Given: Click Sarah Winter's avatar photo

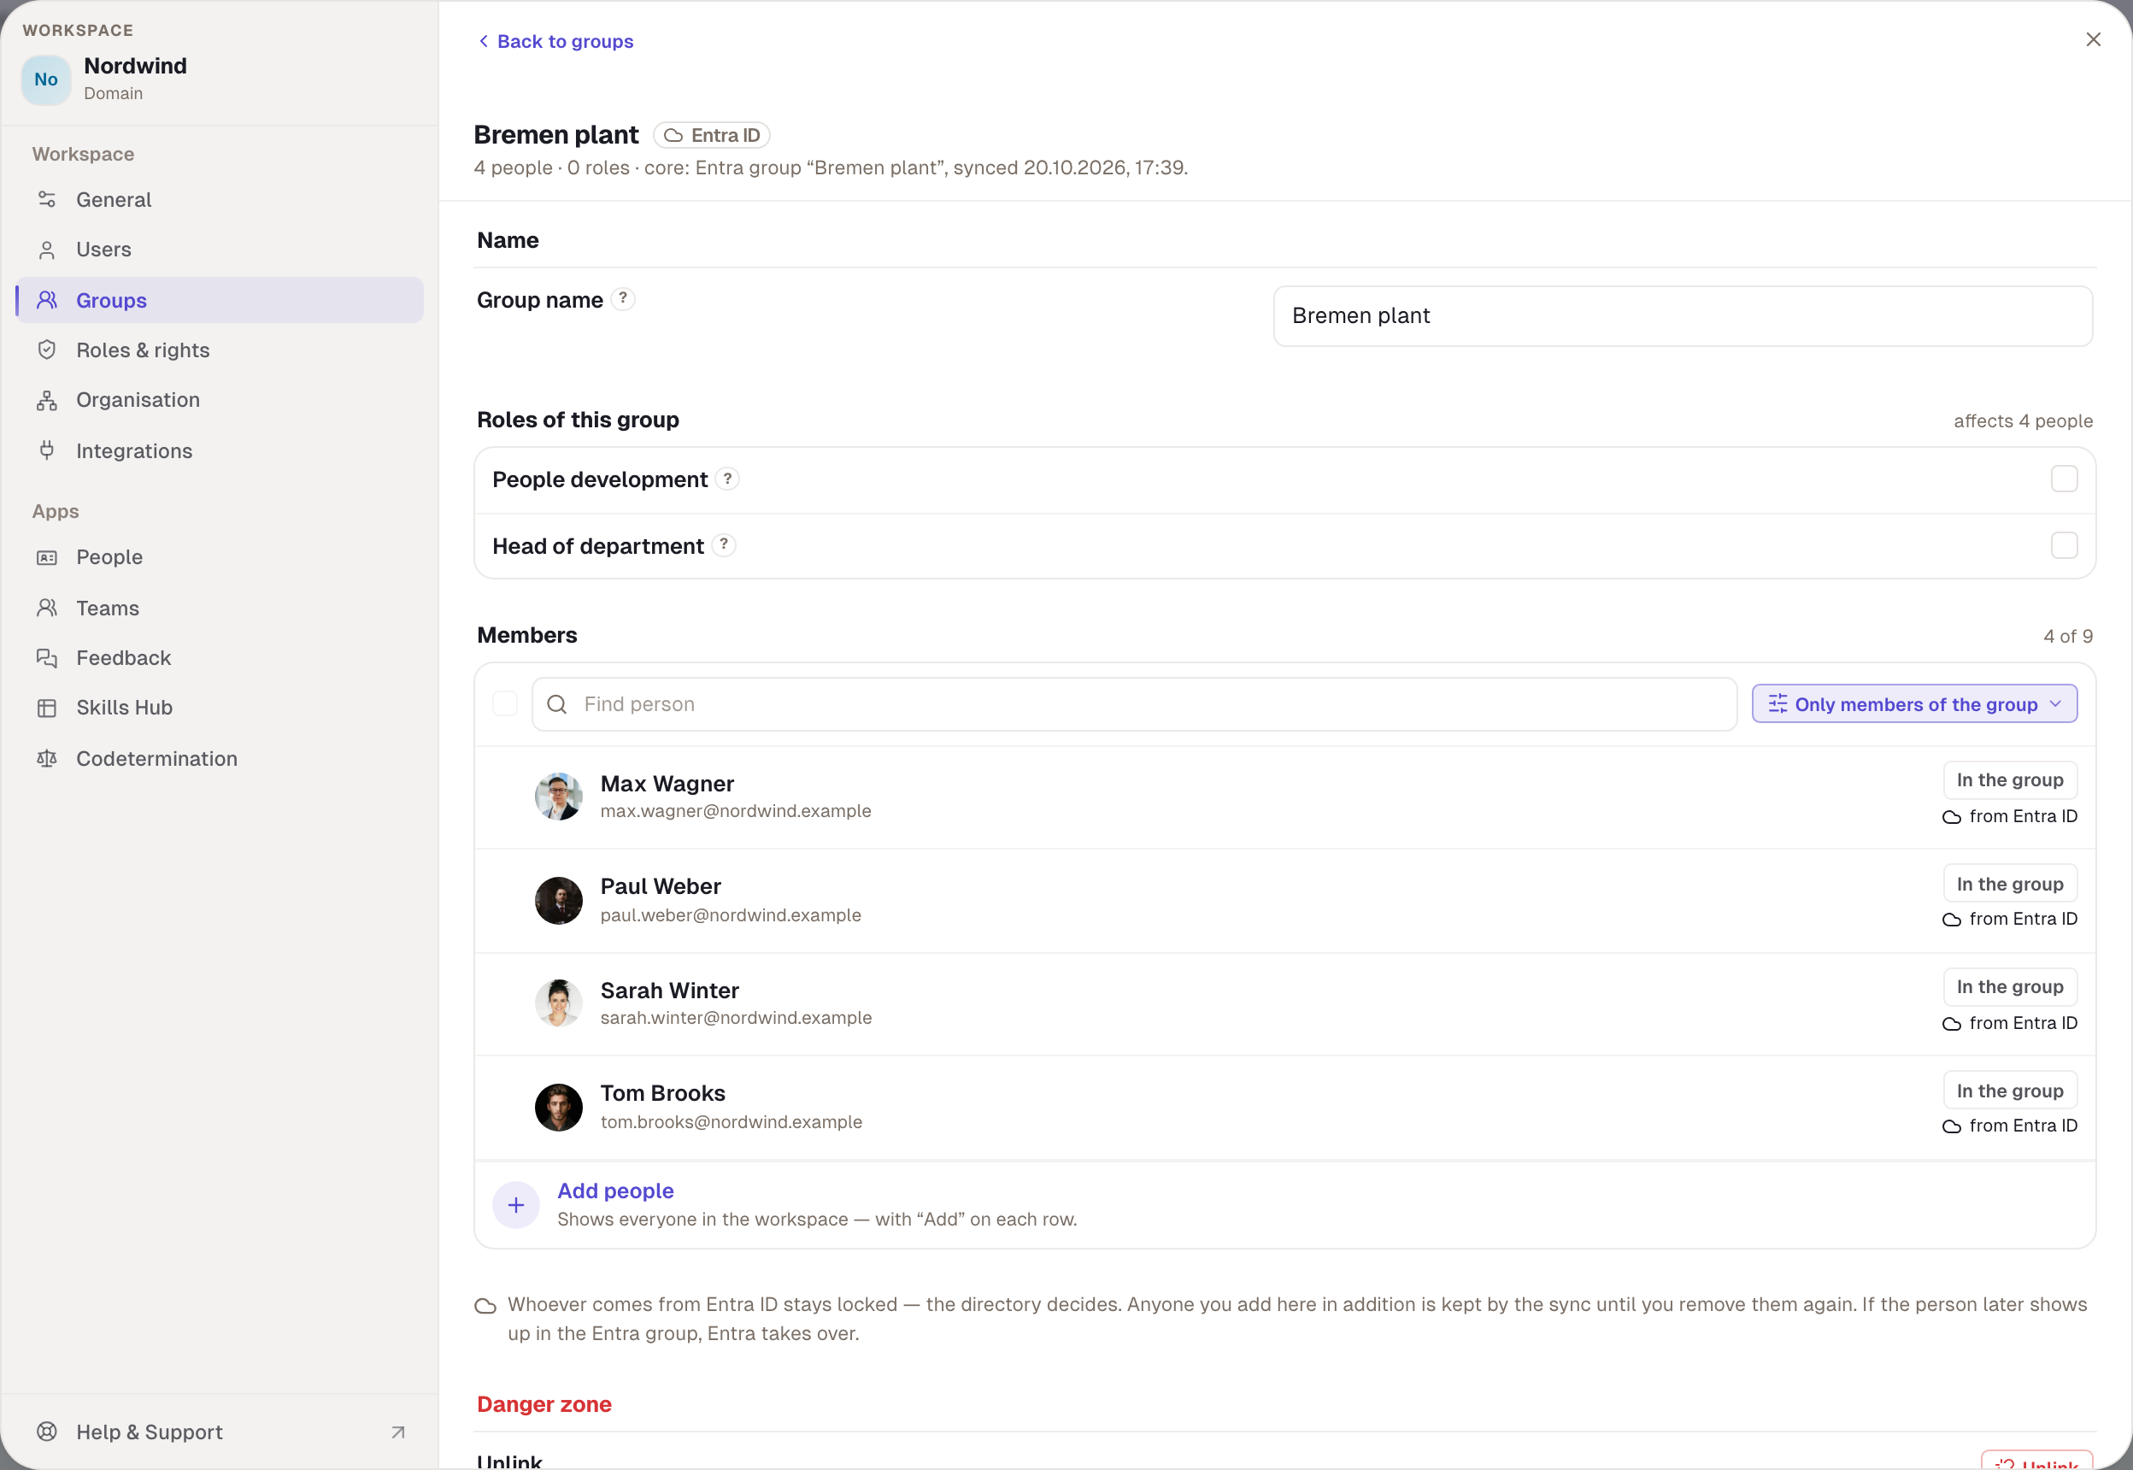Looking at the screenshot, I should (559, 1003).
